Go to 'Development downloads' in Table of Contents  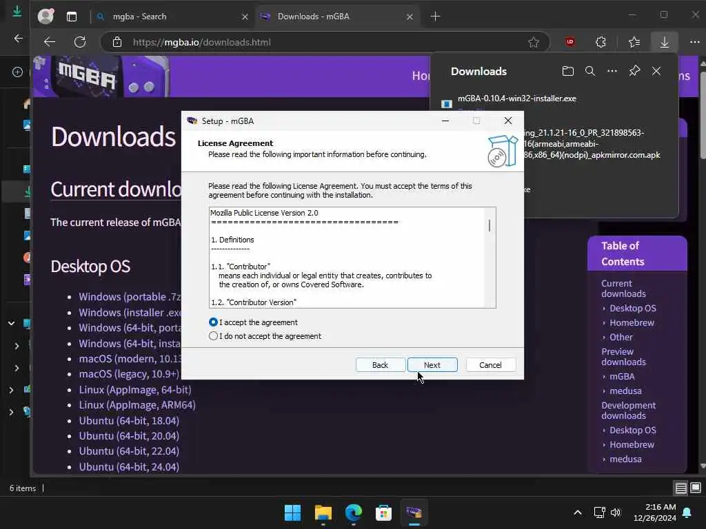point(629,411)
